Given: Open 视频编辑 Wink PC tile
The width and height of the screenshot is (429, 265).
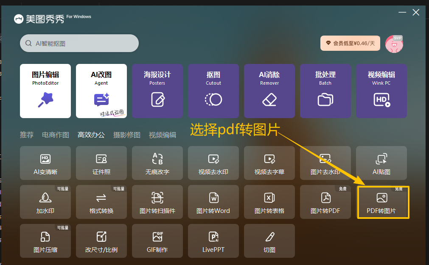Looking at the screenshot, I should (381, 91).
